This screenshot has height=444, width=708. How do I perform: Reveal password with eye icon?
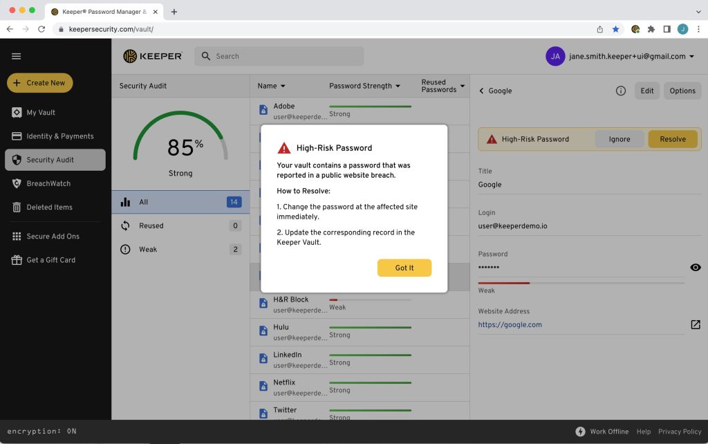(696, 268)
